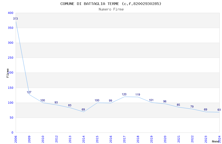
Task: Click y-axis tick label 400
Action: [x=11, y=13]
